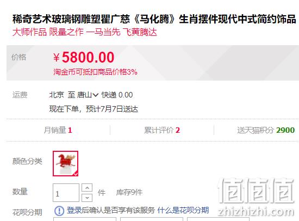This screenshot has height=221, width=299.
Task: Select the red horse color option thumbnail
Action: click(65, 163)
